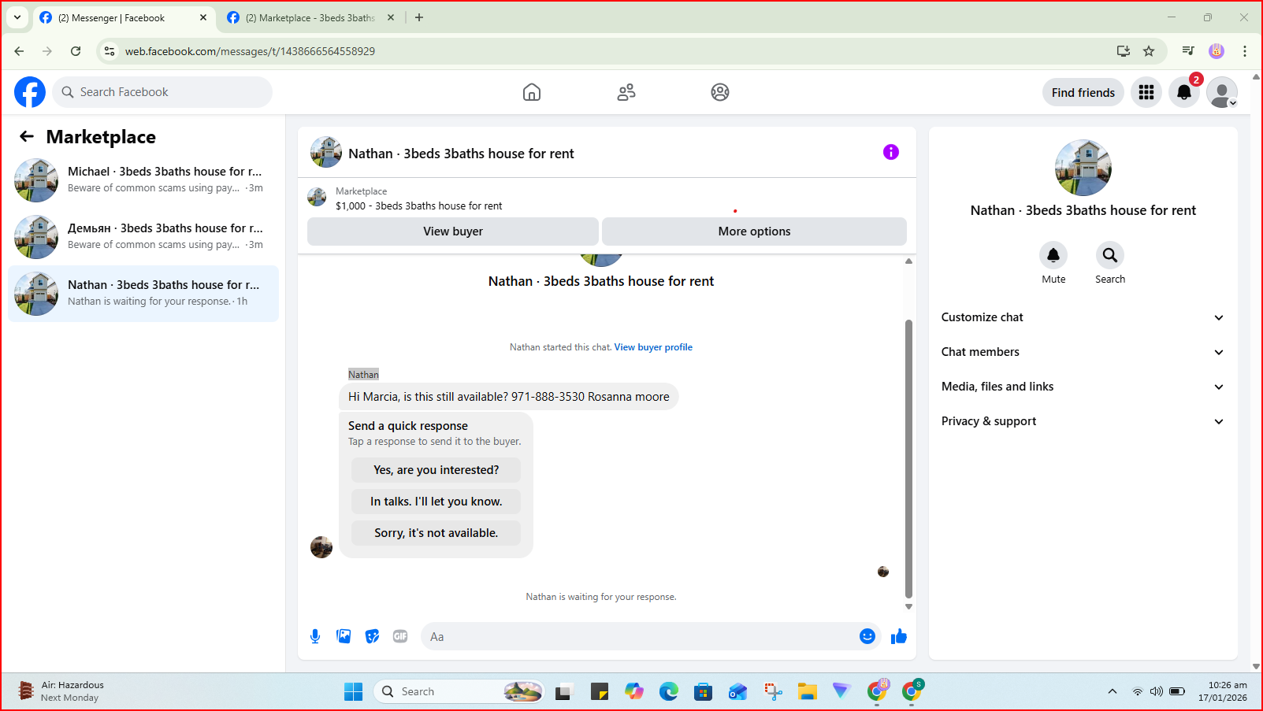This screenshot has height=711, width=1263.
Task: Open the View buyer profile link
Action: point(653,347)
